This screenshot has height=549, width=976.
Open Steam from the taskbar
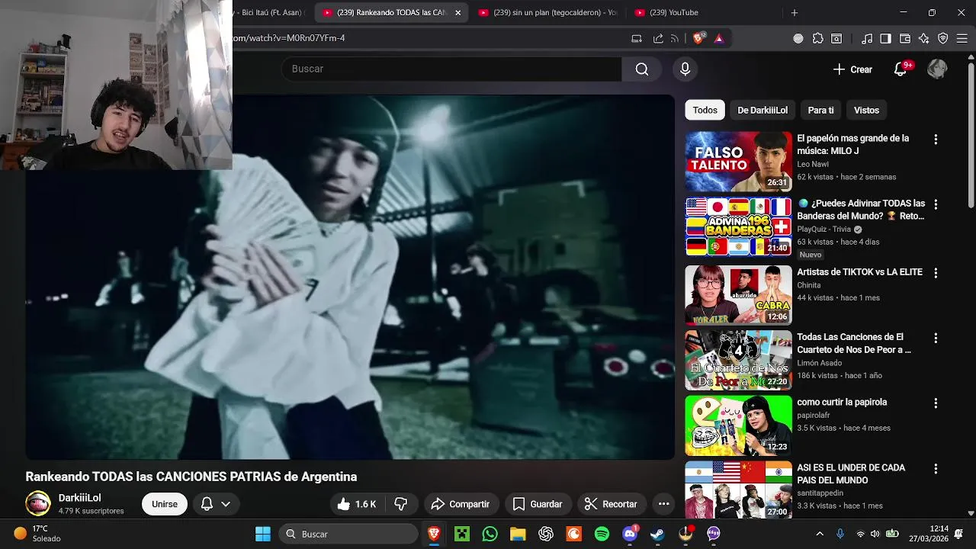[657, 534]
